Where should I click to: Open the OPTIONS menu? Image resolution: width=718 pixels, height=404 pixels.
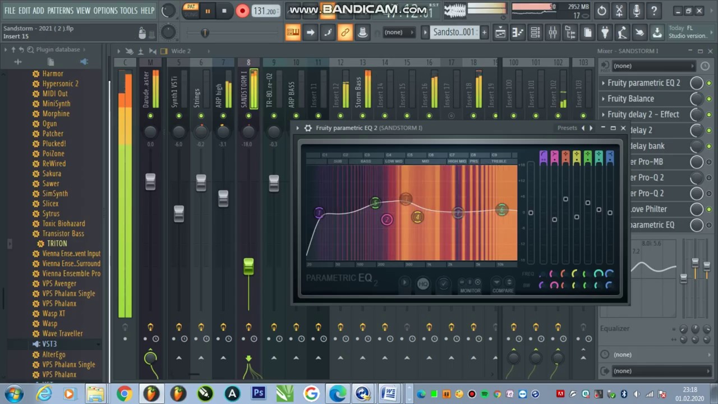click(105, 11)
